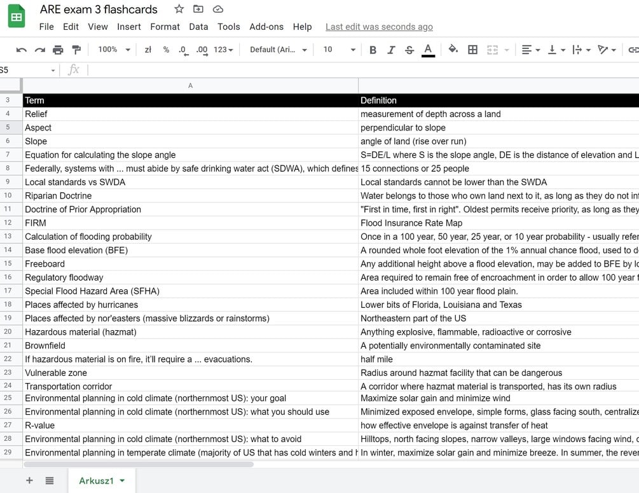Open the all sheets list icon

(50, 480)
